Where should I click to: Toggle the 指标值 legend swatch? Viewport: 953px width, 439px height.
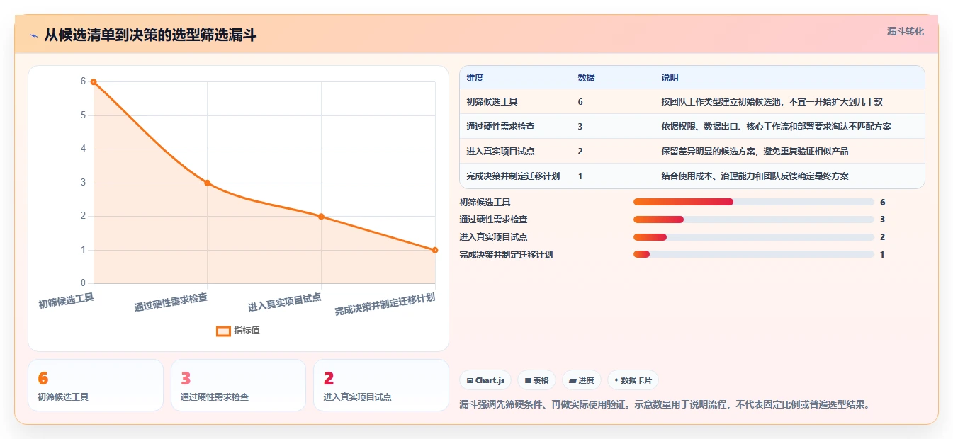coord(223,331)
